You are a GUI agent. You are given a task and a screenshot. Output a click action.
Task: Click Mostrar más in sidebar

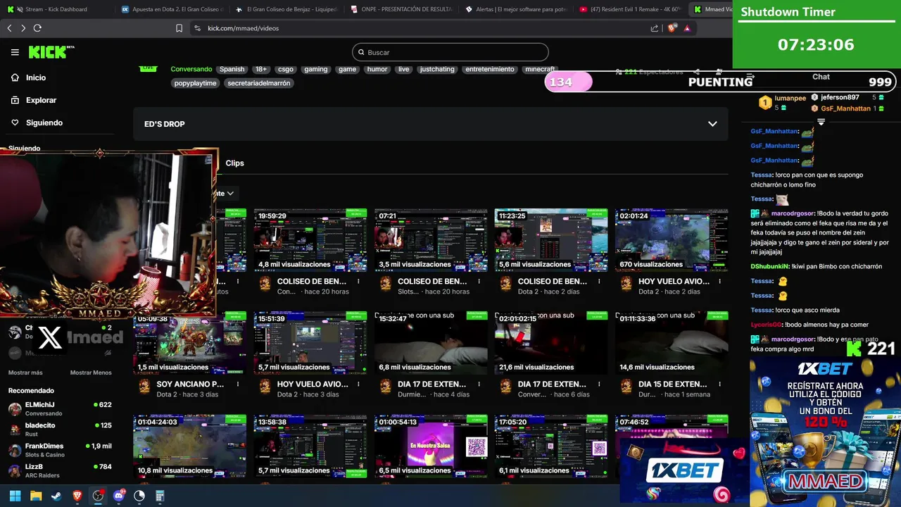(25, 373)
